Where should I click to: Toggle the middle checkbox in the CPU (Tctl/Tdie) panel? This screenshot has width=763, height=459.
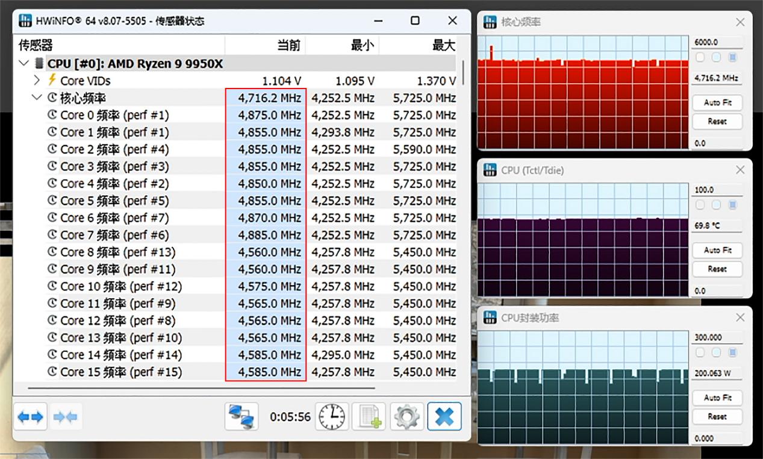(x=716, y=205)
